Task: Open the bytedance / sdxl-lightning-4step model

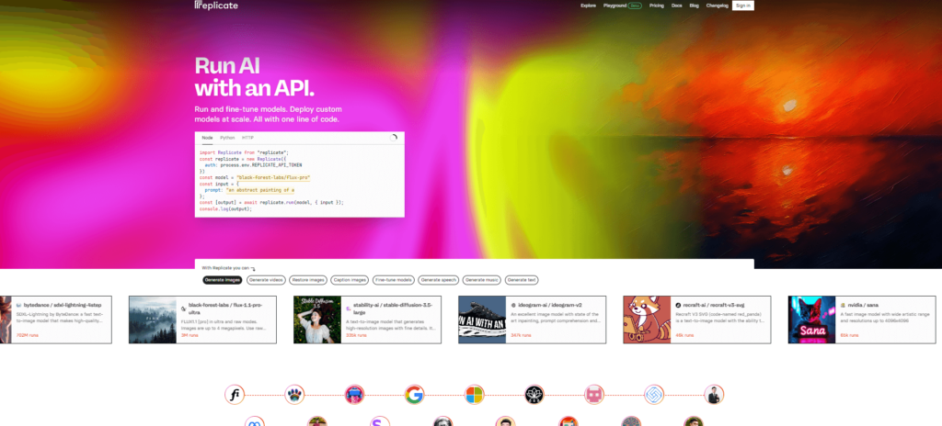Action: coord(55,319)
